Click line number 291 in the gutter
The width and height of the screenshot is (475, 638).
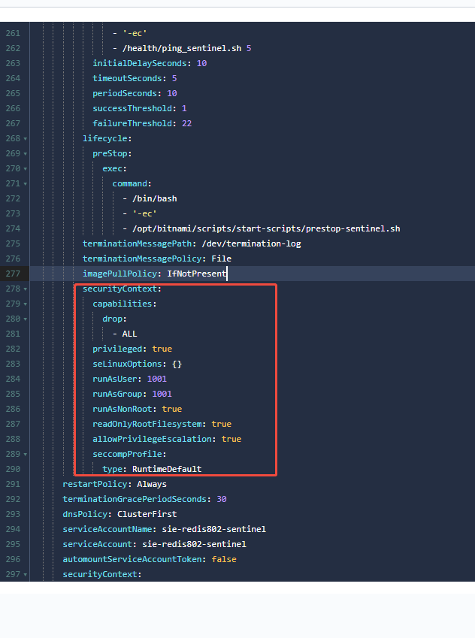[x=13, y=484]
